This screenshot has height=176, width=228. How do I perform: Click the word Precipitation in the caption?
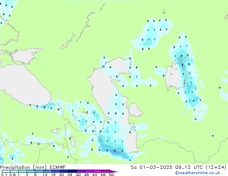coord(15,167)
